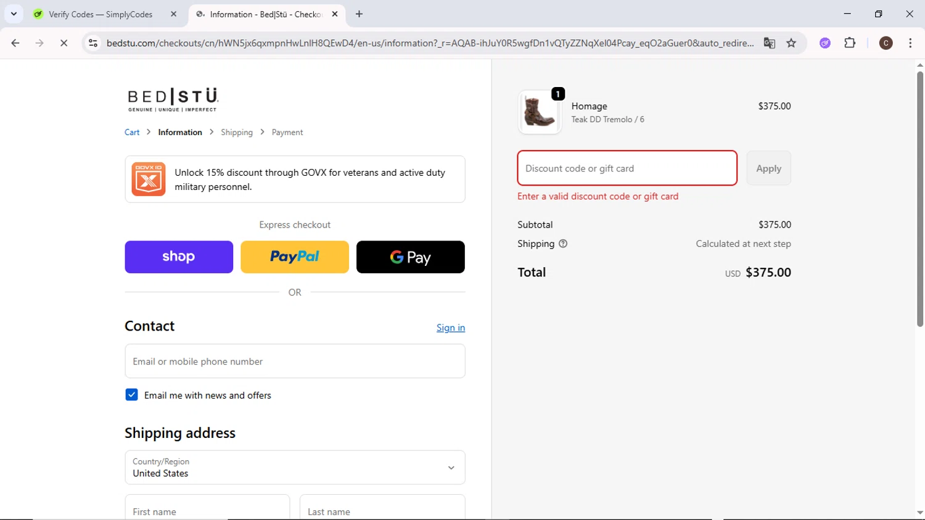
Task: Focus the First name field
Action: click(x=207, y=508)
